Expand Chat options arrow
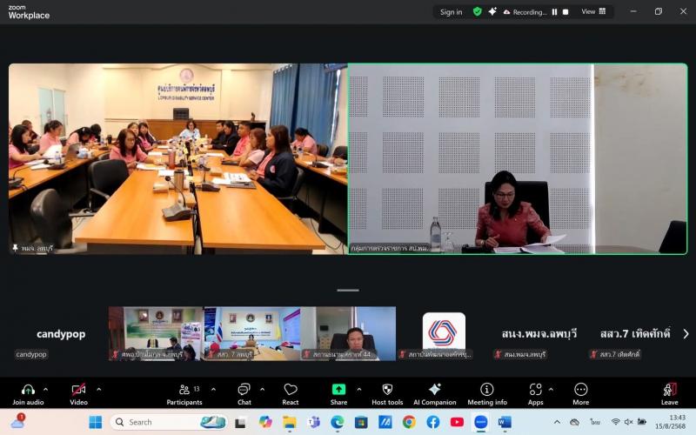The image size is (696, 435). [x=263, y=389]
